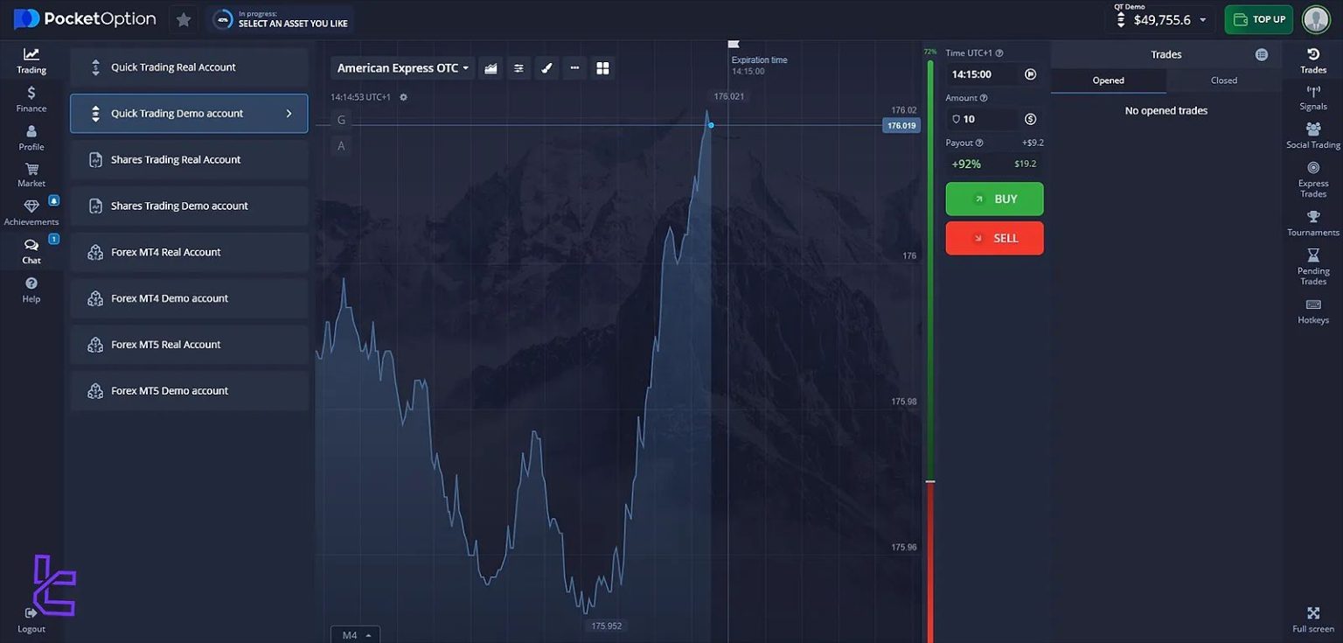Switch to the Closed trades tab
Screen dimensions: 1343x643
tap(1224, 79)
